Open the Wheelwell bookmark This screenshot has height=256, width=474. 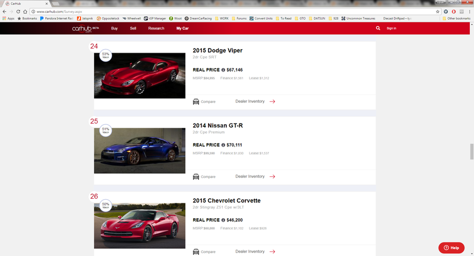[x=132, y=18]
